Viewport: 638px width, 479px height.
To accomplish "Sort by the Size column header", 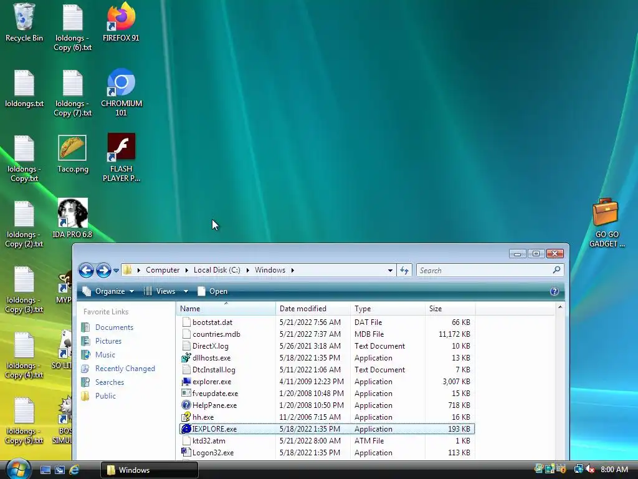I will click(450, 309).
